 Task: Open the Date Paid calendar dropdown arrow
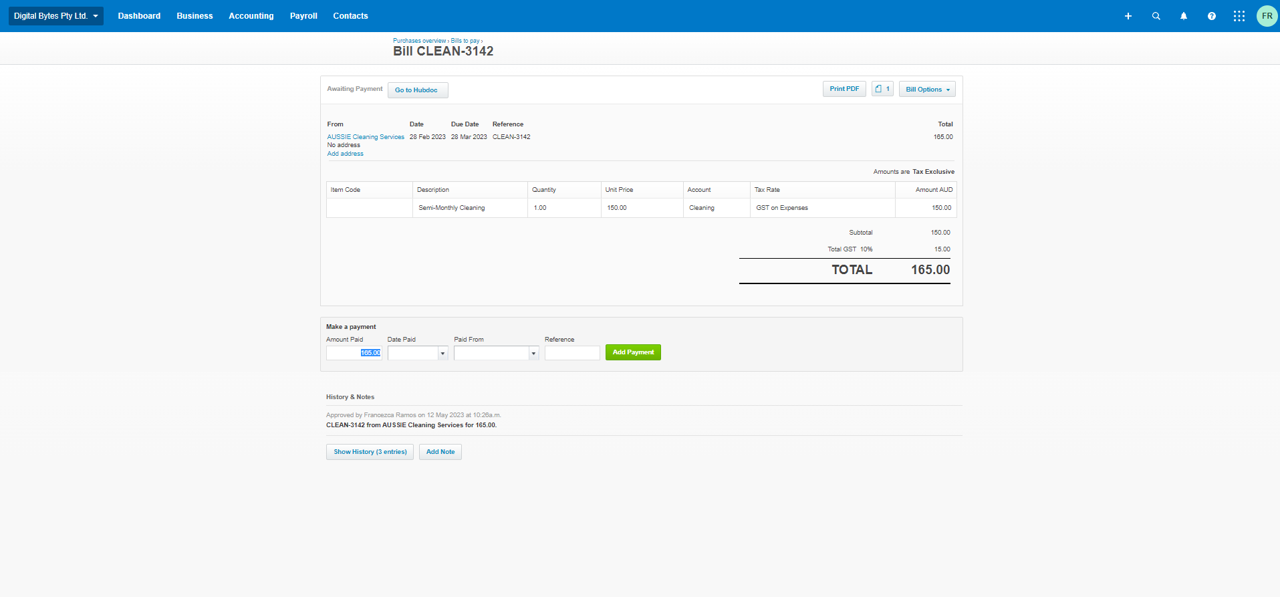pos(442,353)
